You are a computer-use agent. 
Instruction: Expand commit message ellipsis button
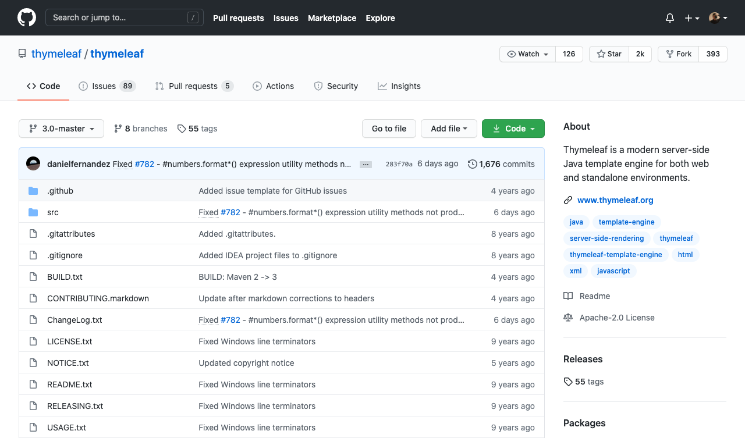pos(366,165)
